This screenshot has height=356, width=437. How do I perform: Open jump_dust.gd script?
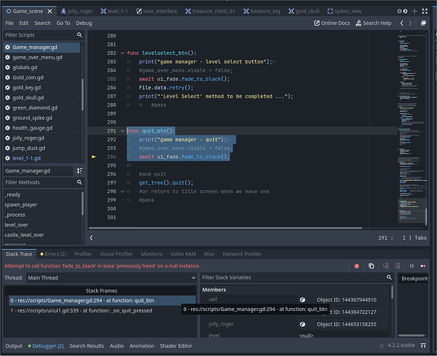(x=42, y=148)
